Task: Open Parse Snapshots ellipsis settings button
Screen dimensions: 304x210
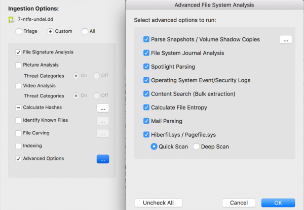Action: pos(287,39)
